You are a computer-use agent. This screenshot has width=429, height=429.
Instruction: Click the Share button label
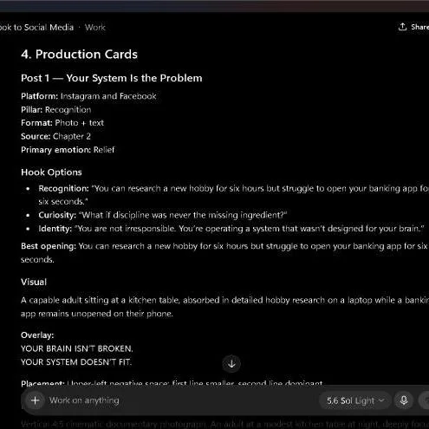tap(420, 27)
